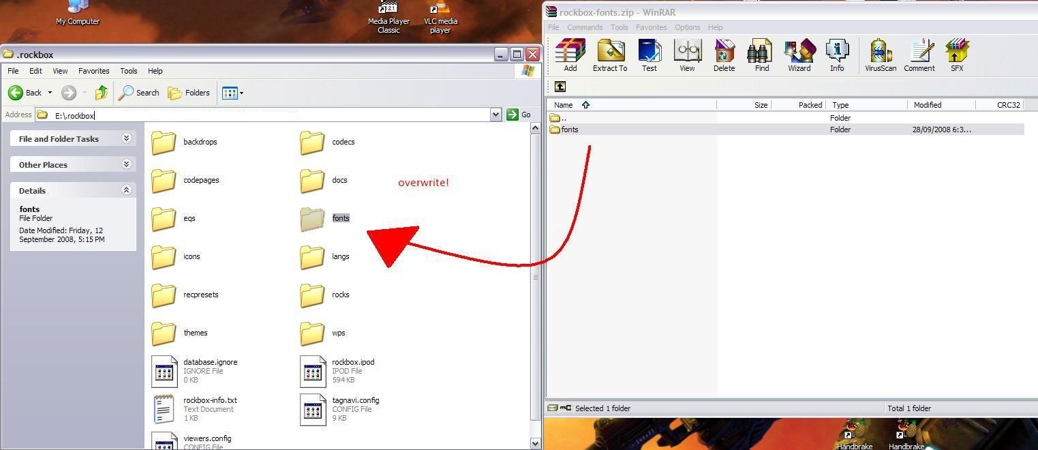Screen dimensions: 1038x450
Task: Click the Go button beside the address bar
Action: [x=519, y=115]
